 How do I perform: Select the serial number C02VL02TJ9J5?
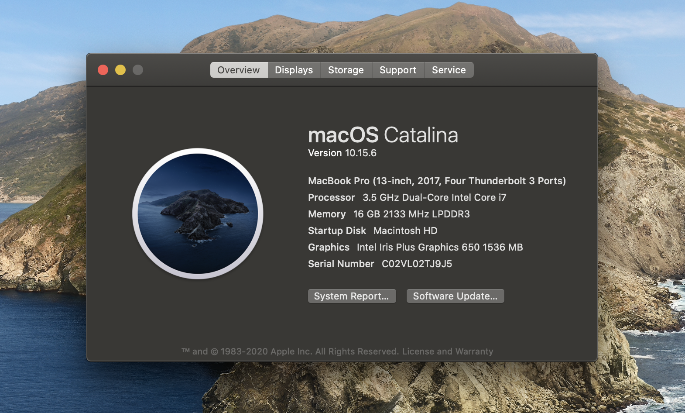click(417, 264)
